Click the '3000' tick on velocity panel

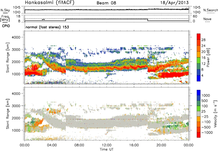coord(16,106)
